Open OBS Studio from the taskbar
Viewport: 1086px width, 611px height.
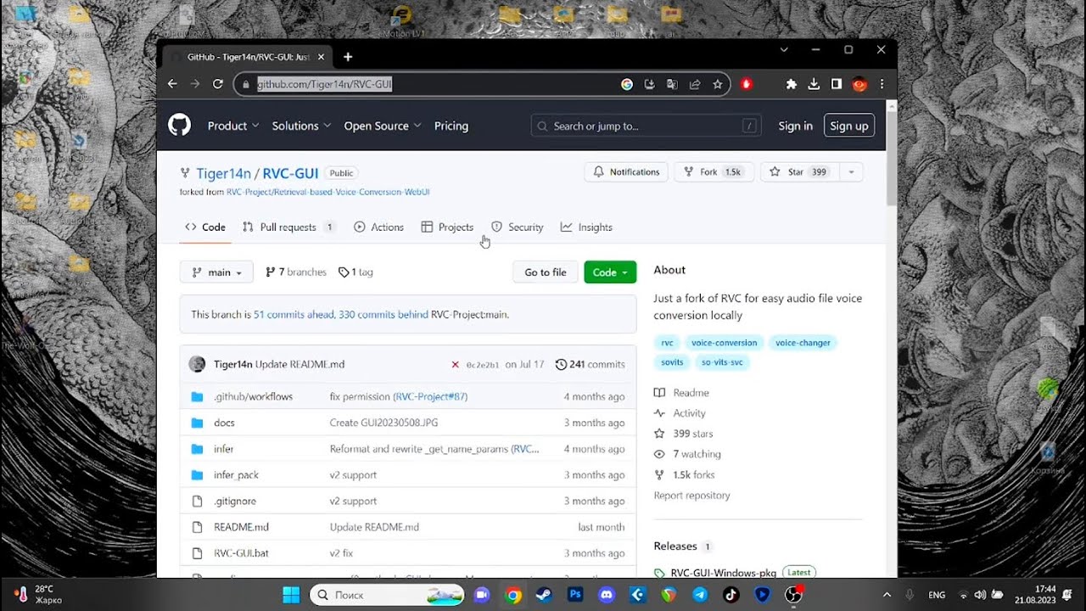[x=793, y=595]
